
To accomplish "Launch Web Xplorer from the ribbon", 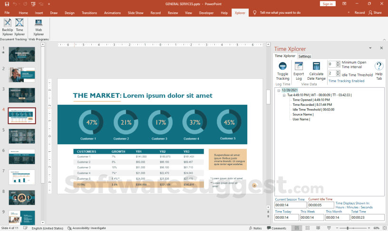I will pos(39,27).
